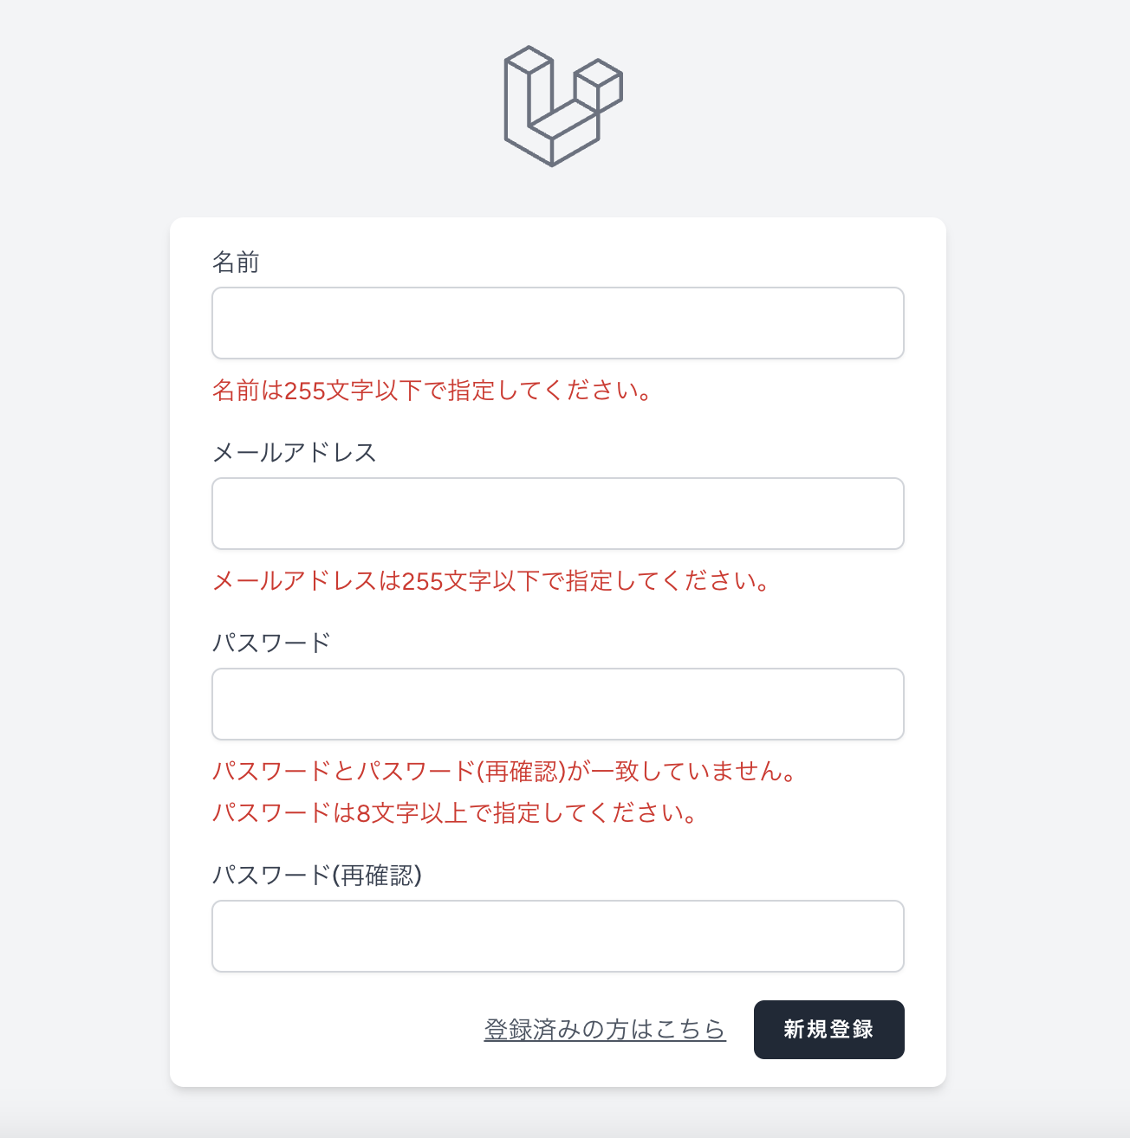The image size is (1130, 1138).
Task: Click the パスワード(再確認) field label
Action: (319, 876)
